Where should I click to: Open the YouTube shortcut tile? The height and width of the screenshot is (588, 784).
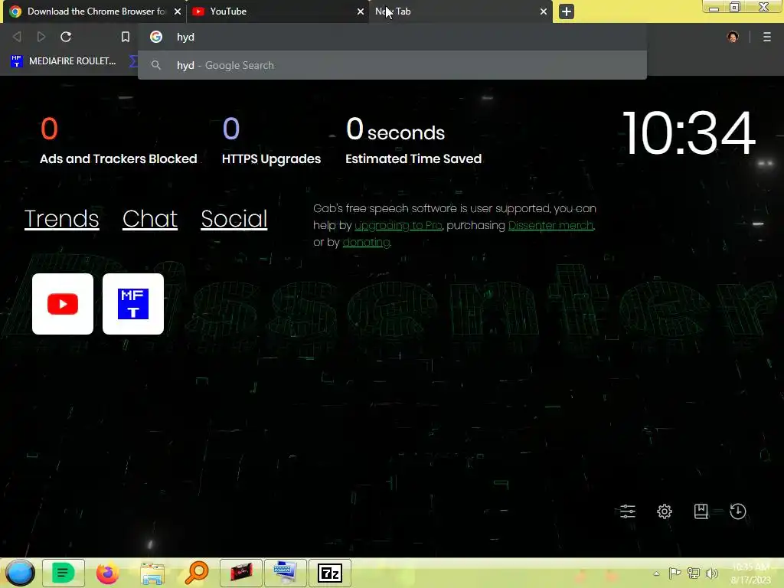tap(63, 304)
